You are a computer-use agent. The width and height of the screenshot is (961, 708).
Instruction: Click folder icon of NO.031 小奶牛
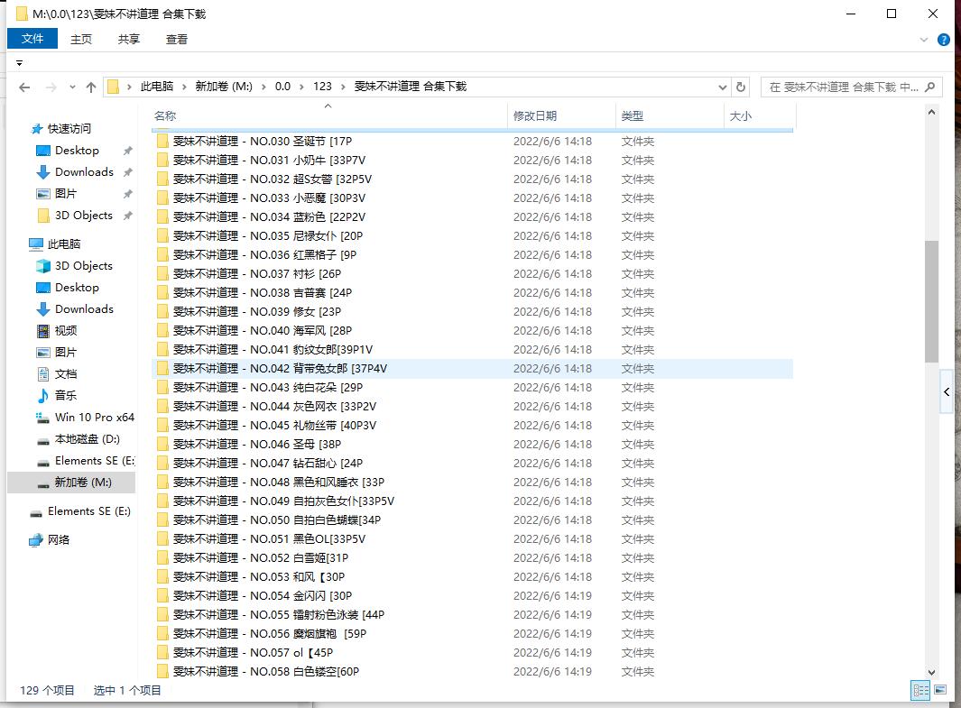[x=162, y=161]
